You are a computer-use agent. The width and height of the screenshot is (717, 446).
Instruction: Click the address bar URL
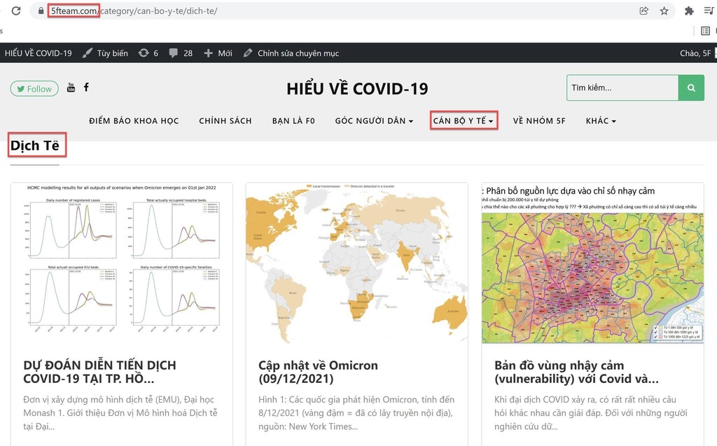point(134,11)
